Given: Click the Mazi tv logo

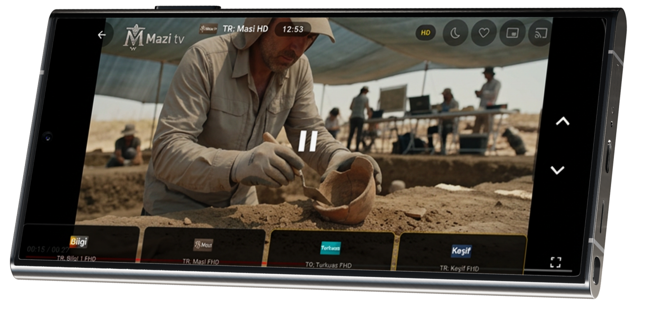Looking at the screenshot, I should [153, 37].
